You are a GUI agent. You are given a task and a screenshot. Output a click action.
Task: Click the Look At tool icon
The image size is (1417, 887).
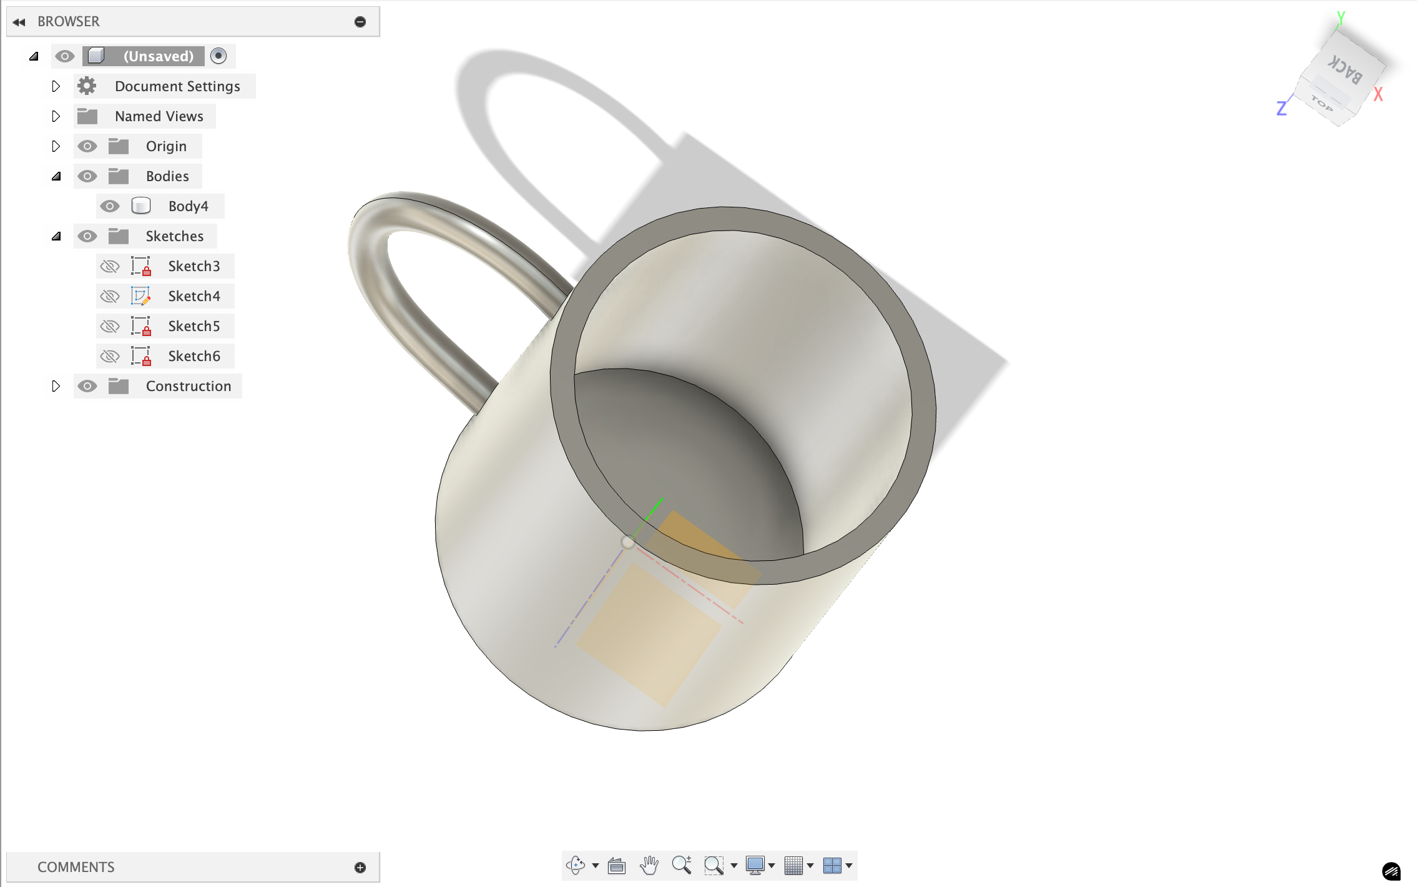[x=615, y=866]
